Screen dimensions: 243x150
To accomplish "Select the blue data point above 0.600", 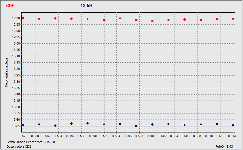I will [x=152, y=124].
